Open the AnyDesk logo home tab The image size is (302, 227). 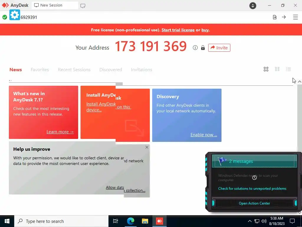click(x=15, y=5)
